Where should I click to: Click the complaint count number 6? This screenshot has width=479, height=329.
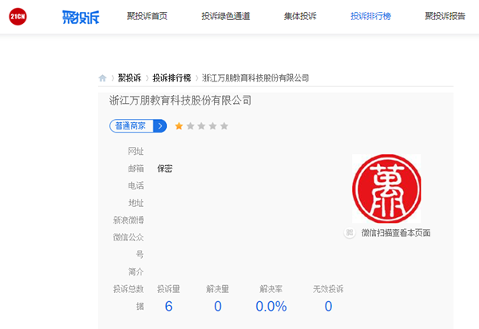(168, 307)
